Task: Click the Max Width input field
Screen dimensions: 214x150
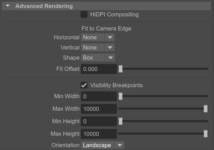Action: click(x=99, y=109)
